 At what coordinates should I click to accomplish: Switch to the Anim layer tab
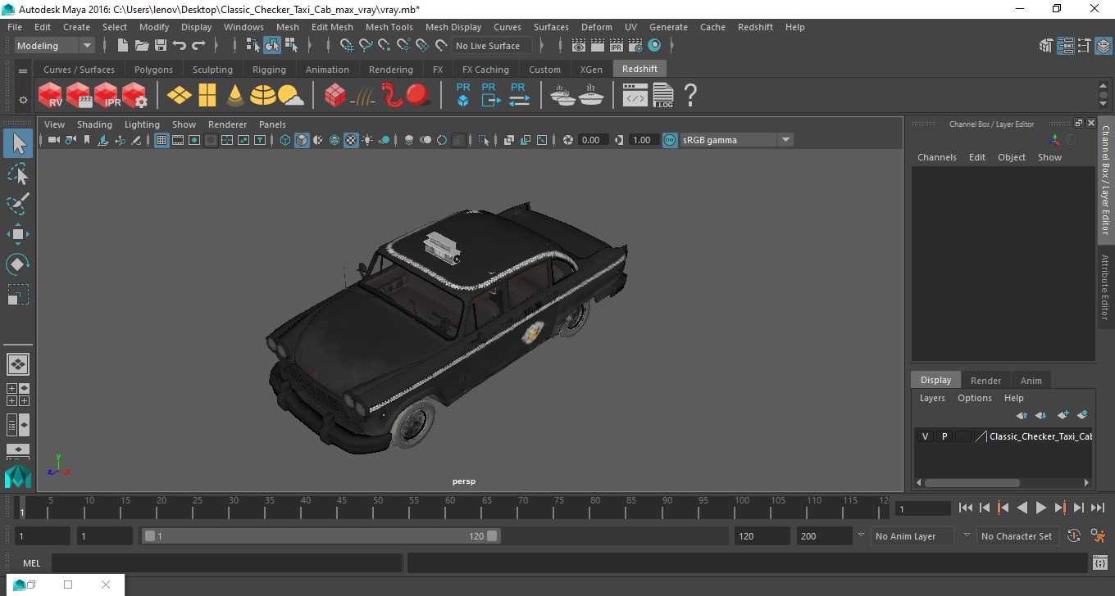tap(1031, 381)
